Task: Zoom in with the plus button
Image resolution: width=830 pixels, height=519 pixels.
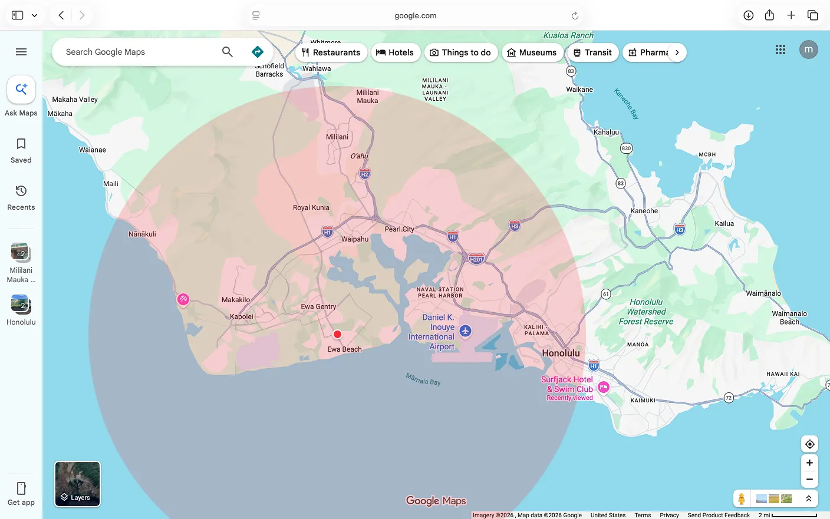Action: pyautogui.click(x=810, y=463)
